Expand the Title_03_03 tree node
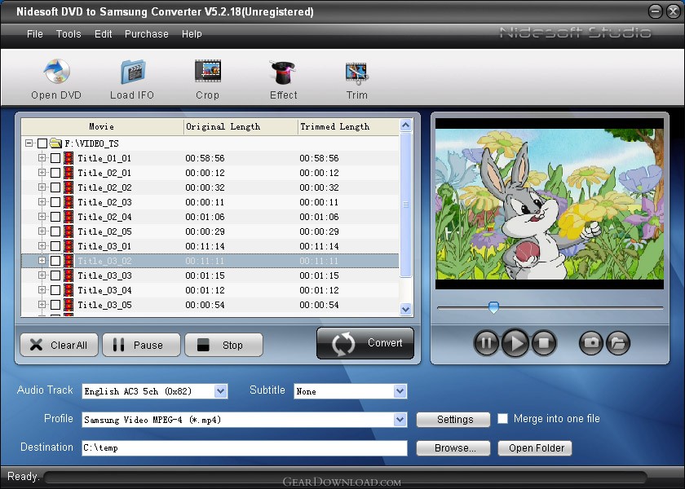Screen dimensions: 685x489 42,275
